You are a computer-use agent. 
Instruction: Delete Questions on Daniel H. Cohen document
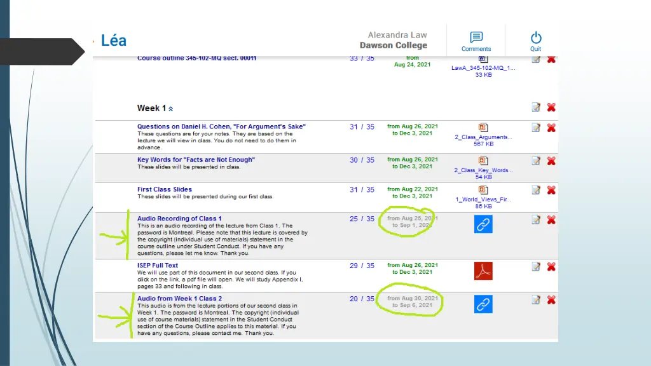click(551, 128)
